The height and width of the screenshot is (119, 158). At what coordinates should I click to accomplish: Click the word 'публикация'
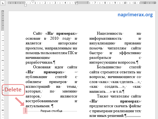36,77
